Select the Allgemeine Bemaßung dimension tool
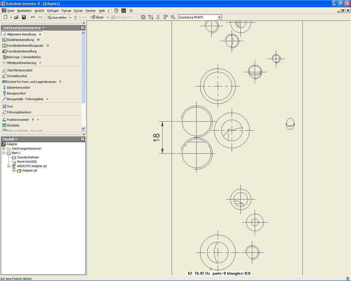351x281 pixels. pos(21,34)
